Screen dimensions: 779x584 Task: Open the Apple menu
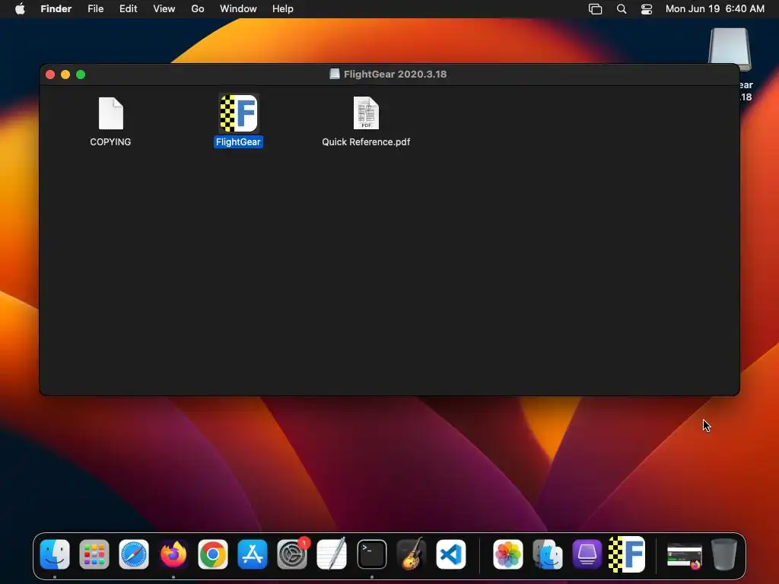20,9
